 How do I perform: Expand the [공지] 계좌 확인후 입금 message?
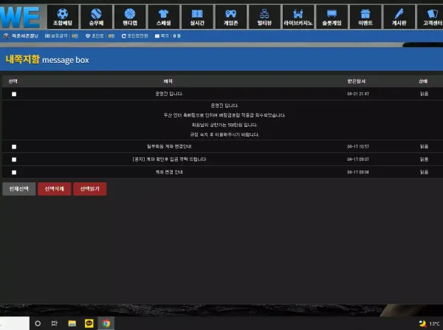169,159
